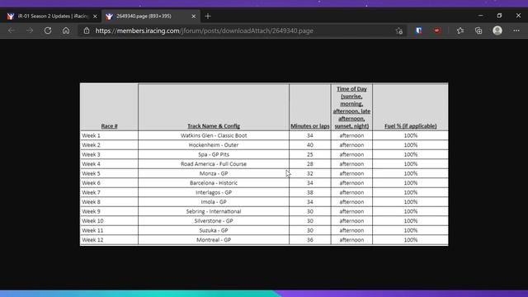The image size is (528, 297).
Task: Open site info via the lock icon
Action: [x=87, y=31]
